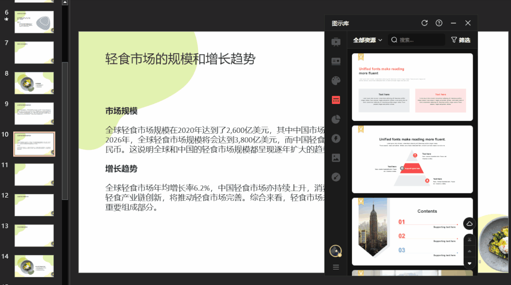Click the down arrow to view next slide
This screenshot has width=511, height=285.
(468, 263)
